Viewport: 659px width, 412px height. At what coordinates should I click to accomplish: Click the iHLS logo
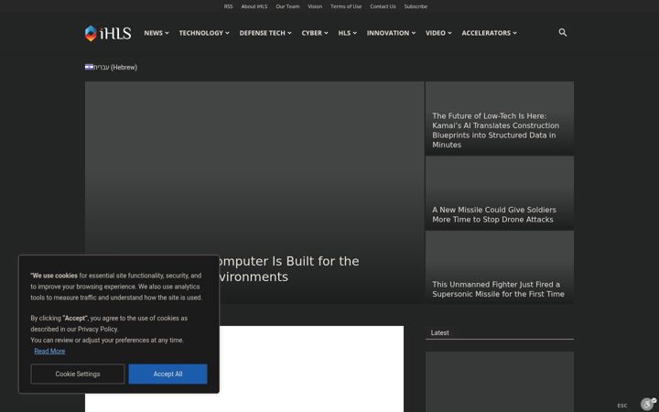coord(108,33)
